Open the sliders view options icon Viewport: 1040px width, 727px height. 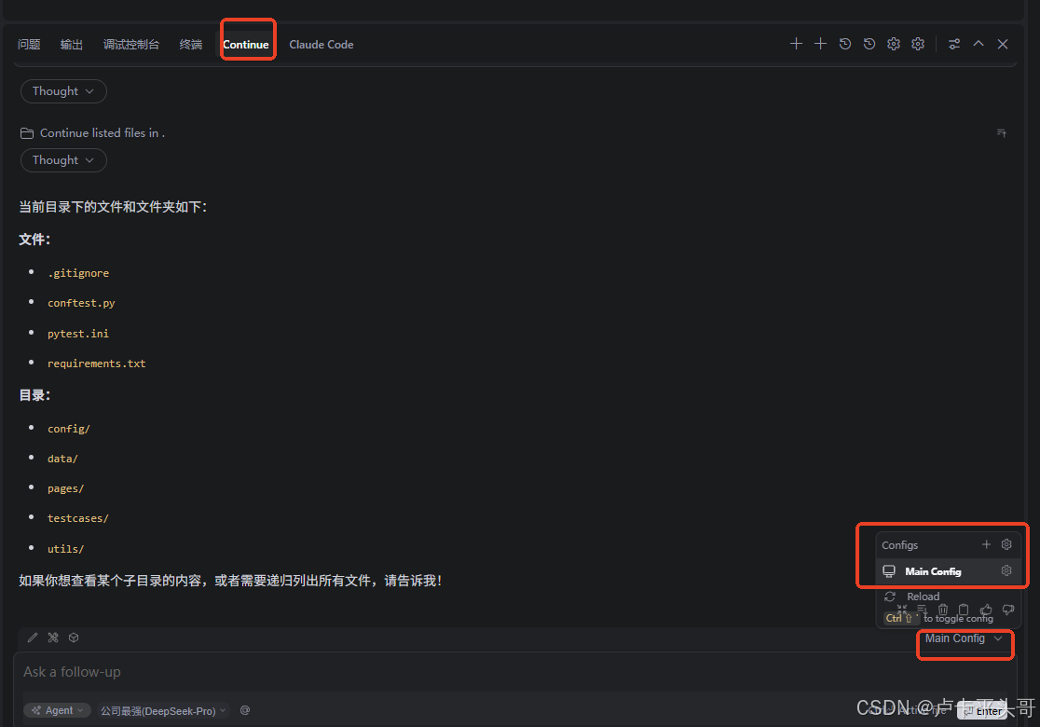point(953,44)
